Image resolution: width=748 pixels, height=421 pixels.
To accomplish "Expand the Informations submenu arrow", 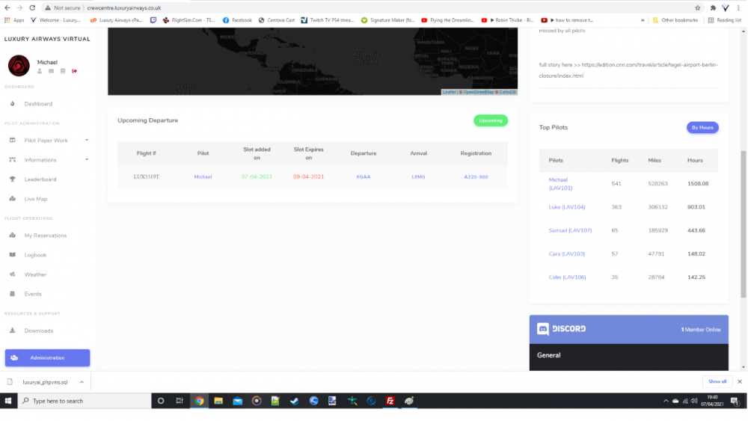I will 87,159.
